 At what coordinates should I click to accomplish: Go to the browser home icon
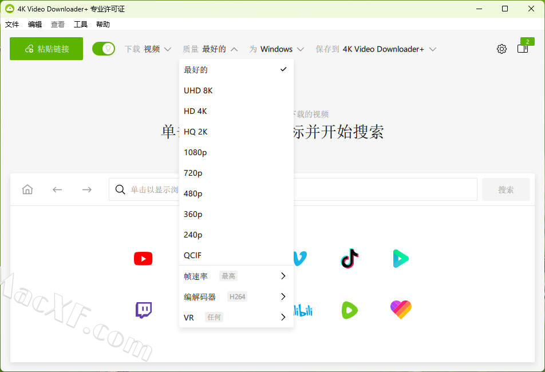(x=27, y=189)
